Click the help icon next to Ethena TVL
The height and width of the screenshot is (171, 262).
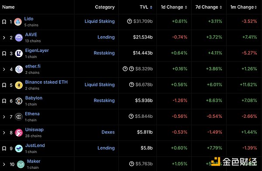(x=131, y=116)
